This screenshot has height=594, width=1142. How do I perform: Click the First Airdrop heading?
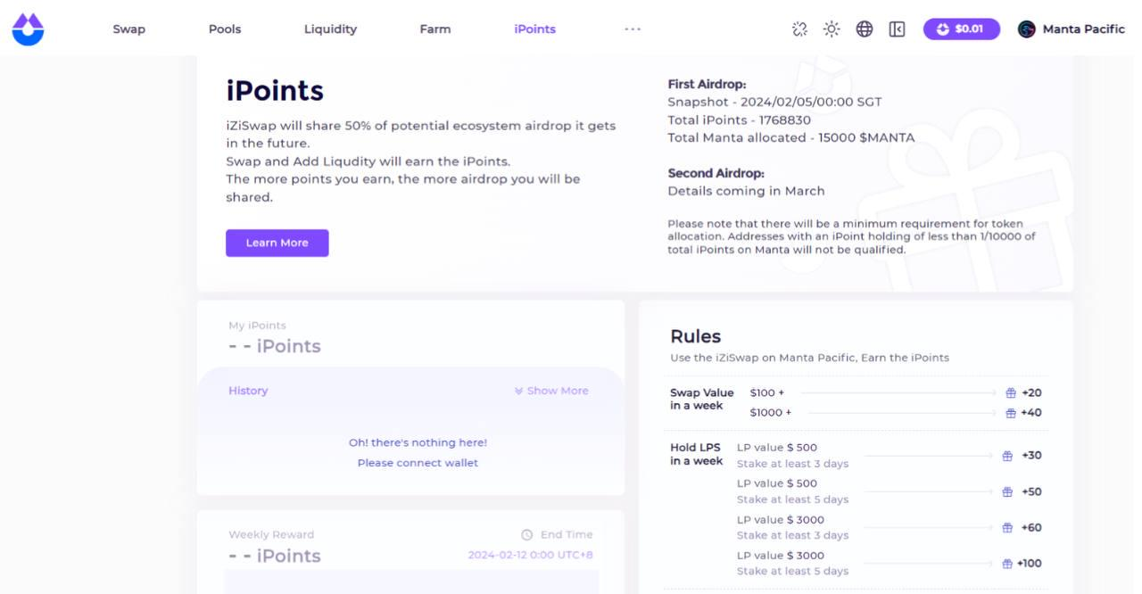tap(707, 84)
